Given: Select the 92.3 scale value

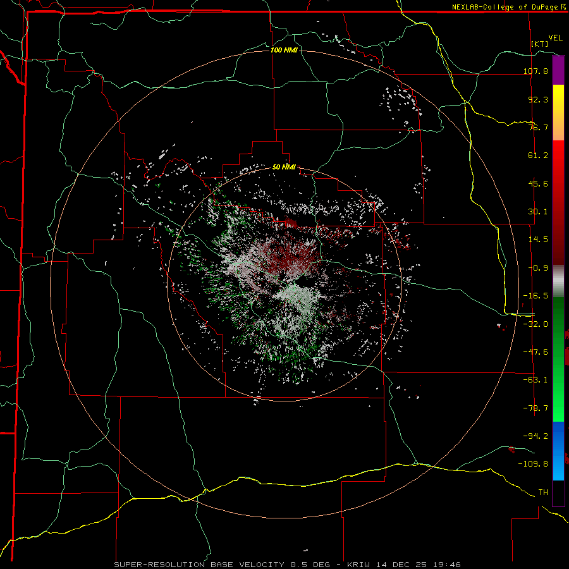Looking at the screenshot, I should pos(538,99).
